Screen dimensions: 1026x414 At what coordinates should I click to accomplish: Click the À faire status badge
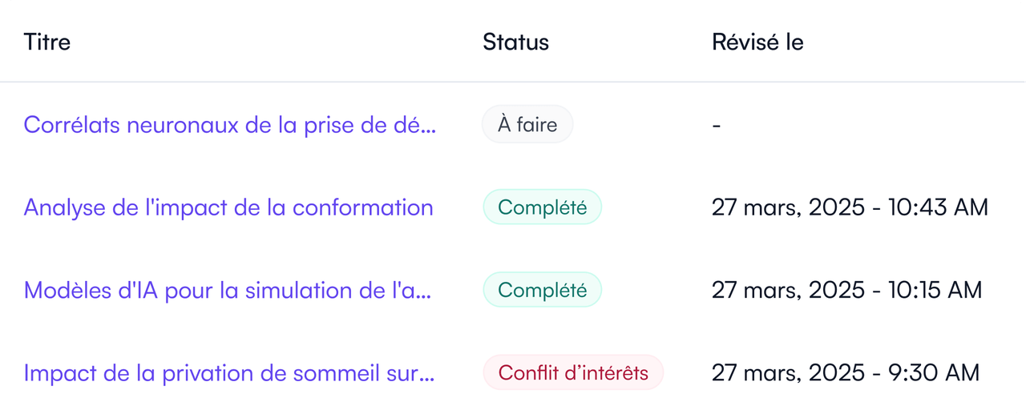tap(527, 124)
